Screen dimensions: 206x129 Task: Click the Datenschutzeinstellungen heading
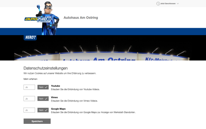pyautogui.click(x=45, y=68)
